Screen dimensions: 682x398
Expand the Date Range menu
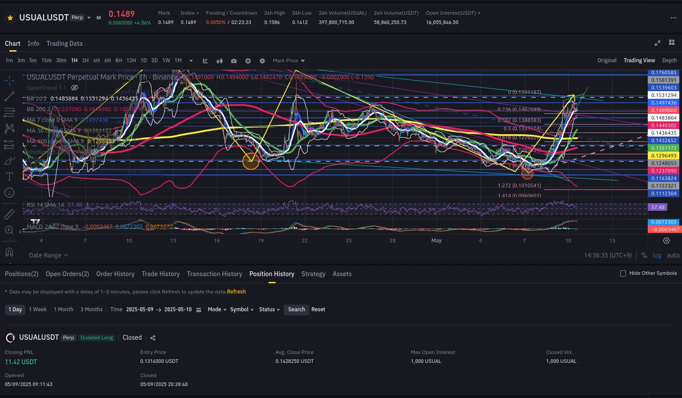coord(48,255)
